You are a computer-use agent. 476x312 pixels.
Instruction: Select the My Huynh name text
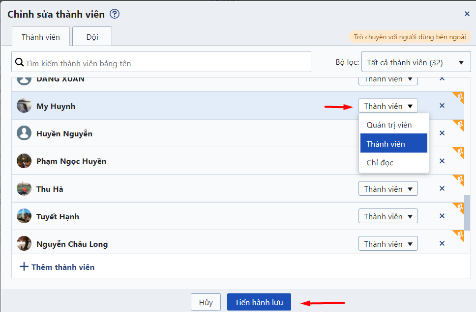tap(56, 106)
